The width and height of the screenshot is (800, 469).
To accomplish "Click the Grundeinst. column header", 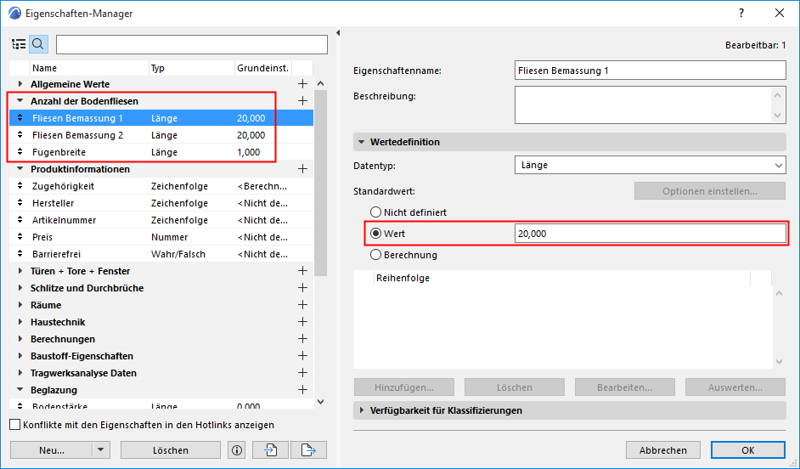I will (x=263, y=68).
